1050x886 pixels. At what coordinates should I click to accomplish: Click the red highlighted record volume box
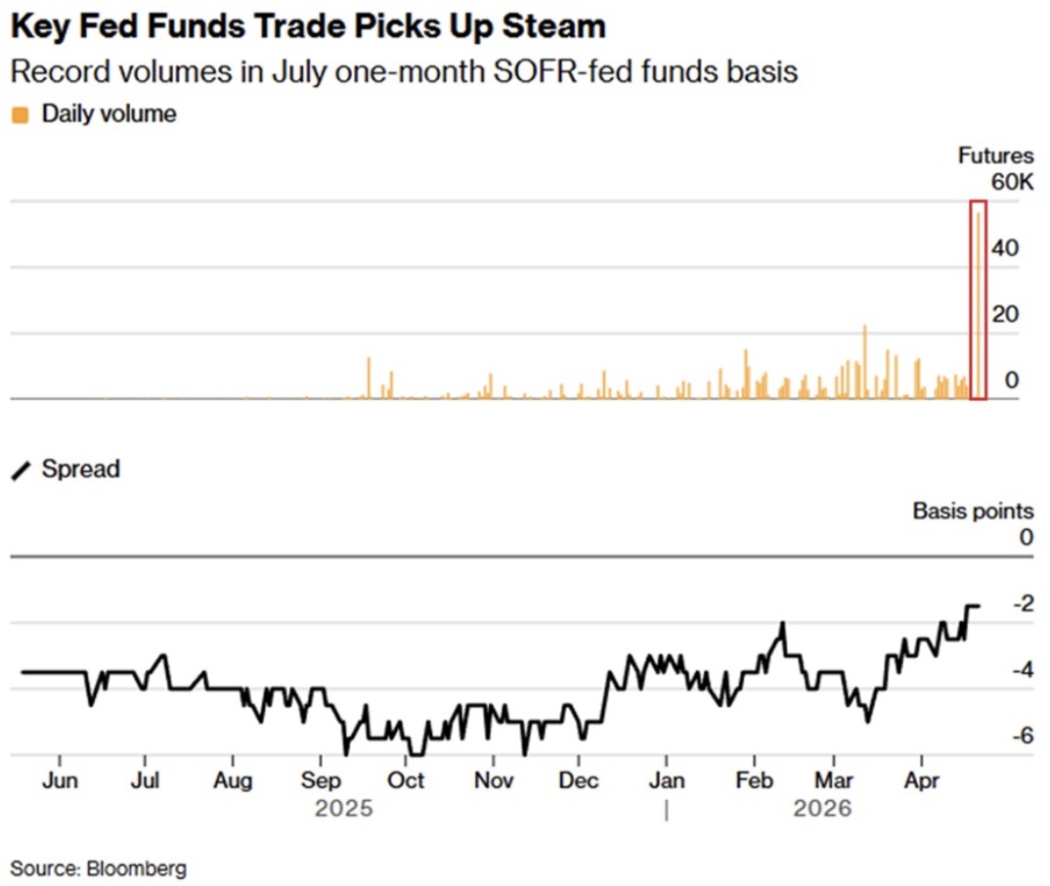[978, 299]
